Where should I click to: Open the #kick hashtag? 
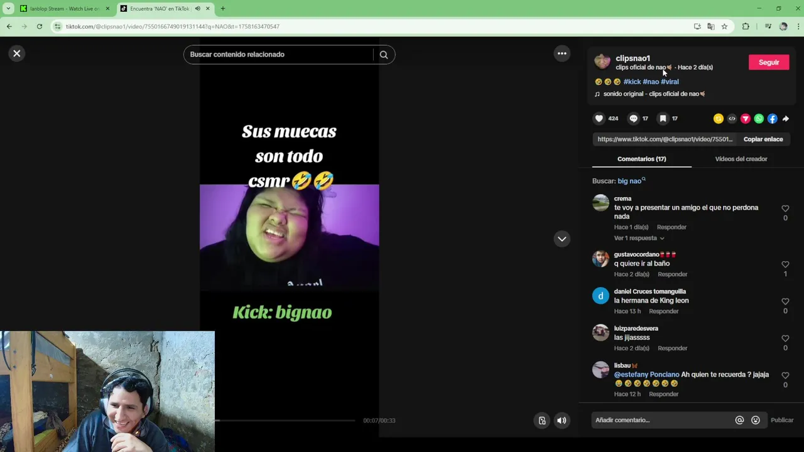[x=632, y=82]
